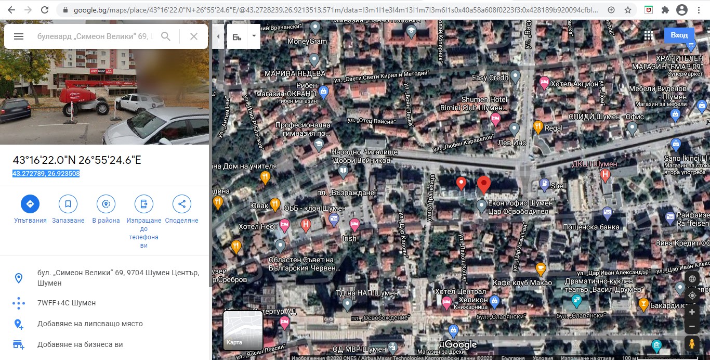The height and width of the screenshot is (360, 710).
Task: Click the ТД на НАП Шумен pin
Action: pyautogui.click(x=348, y=305)
